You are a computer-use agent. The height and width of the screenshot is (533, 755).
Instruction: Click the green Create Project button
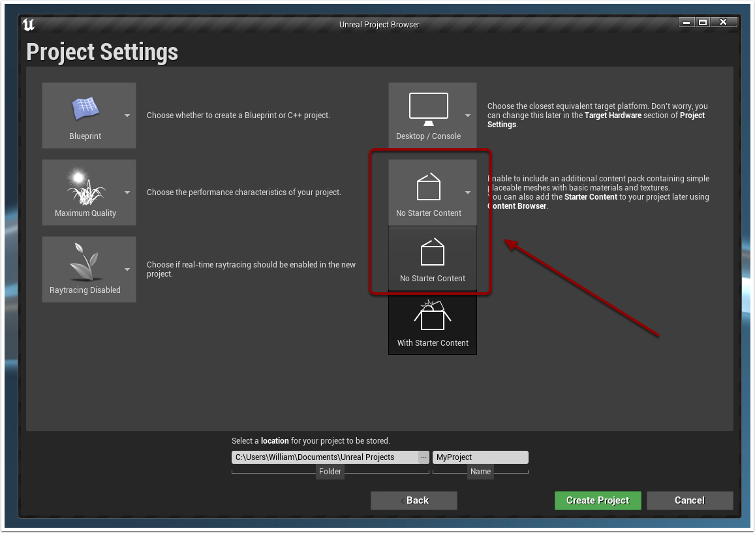(598, 500)
